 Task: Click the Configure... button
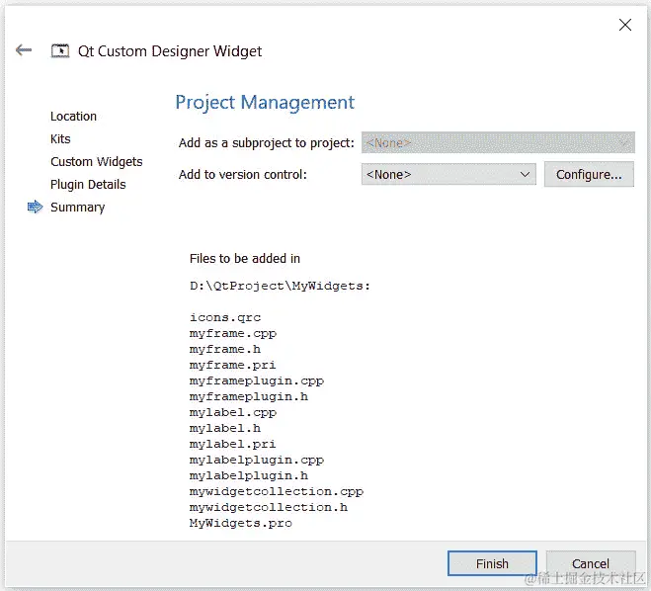589,175
